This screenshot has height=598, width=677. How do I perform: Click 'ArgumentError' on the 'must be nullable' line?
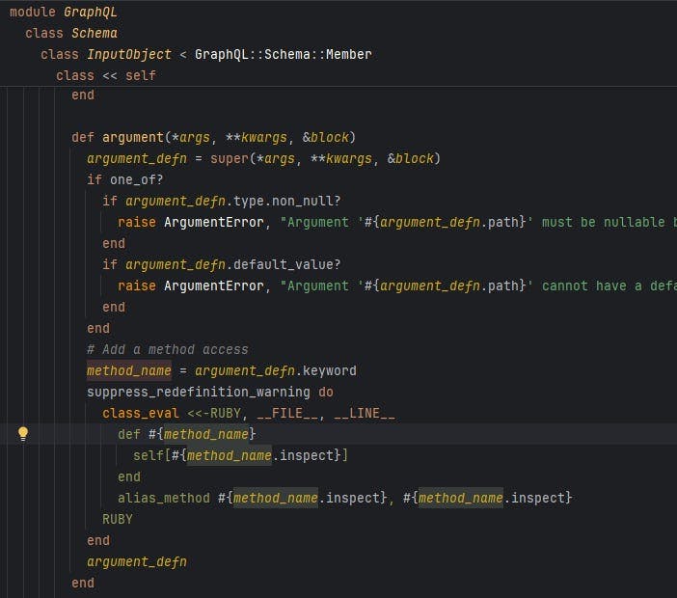[x=214, y=222]
